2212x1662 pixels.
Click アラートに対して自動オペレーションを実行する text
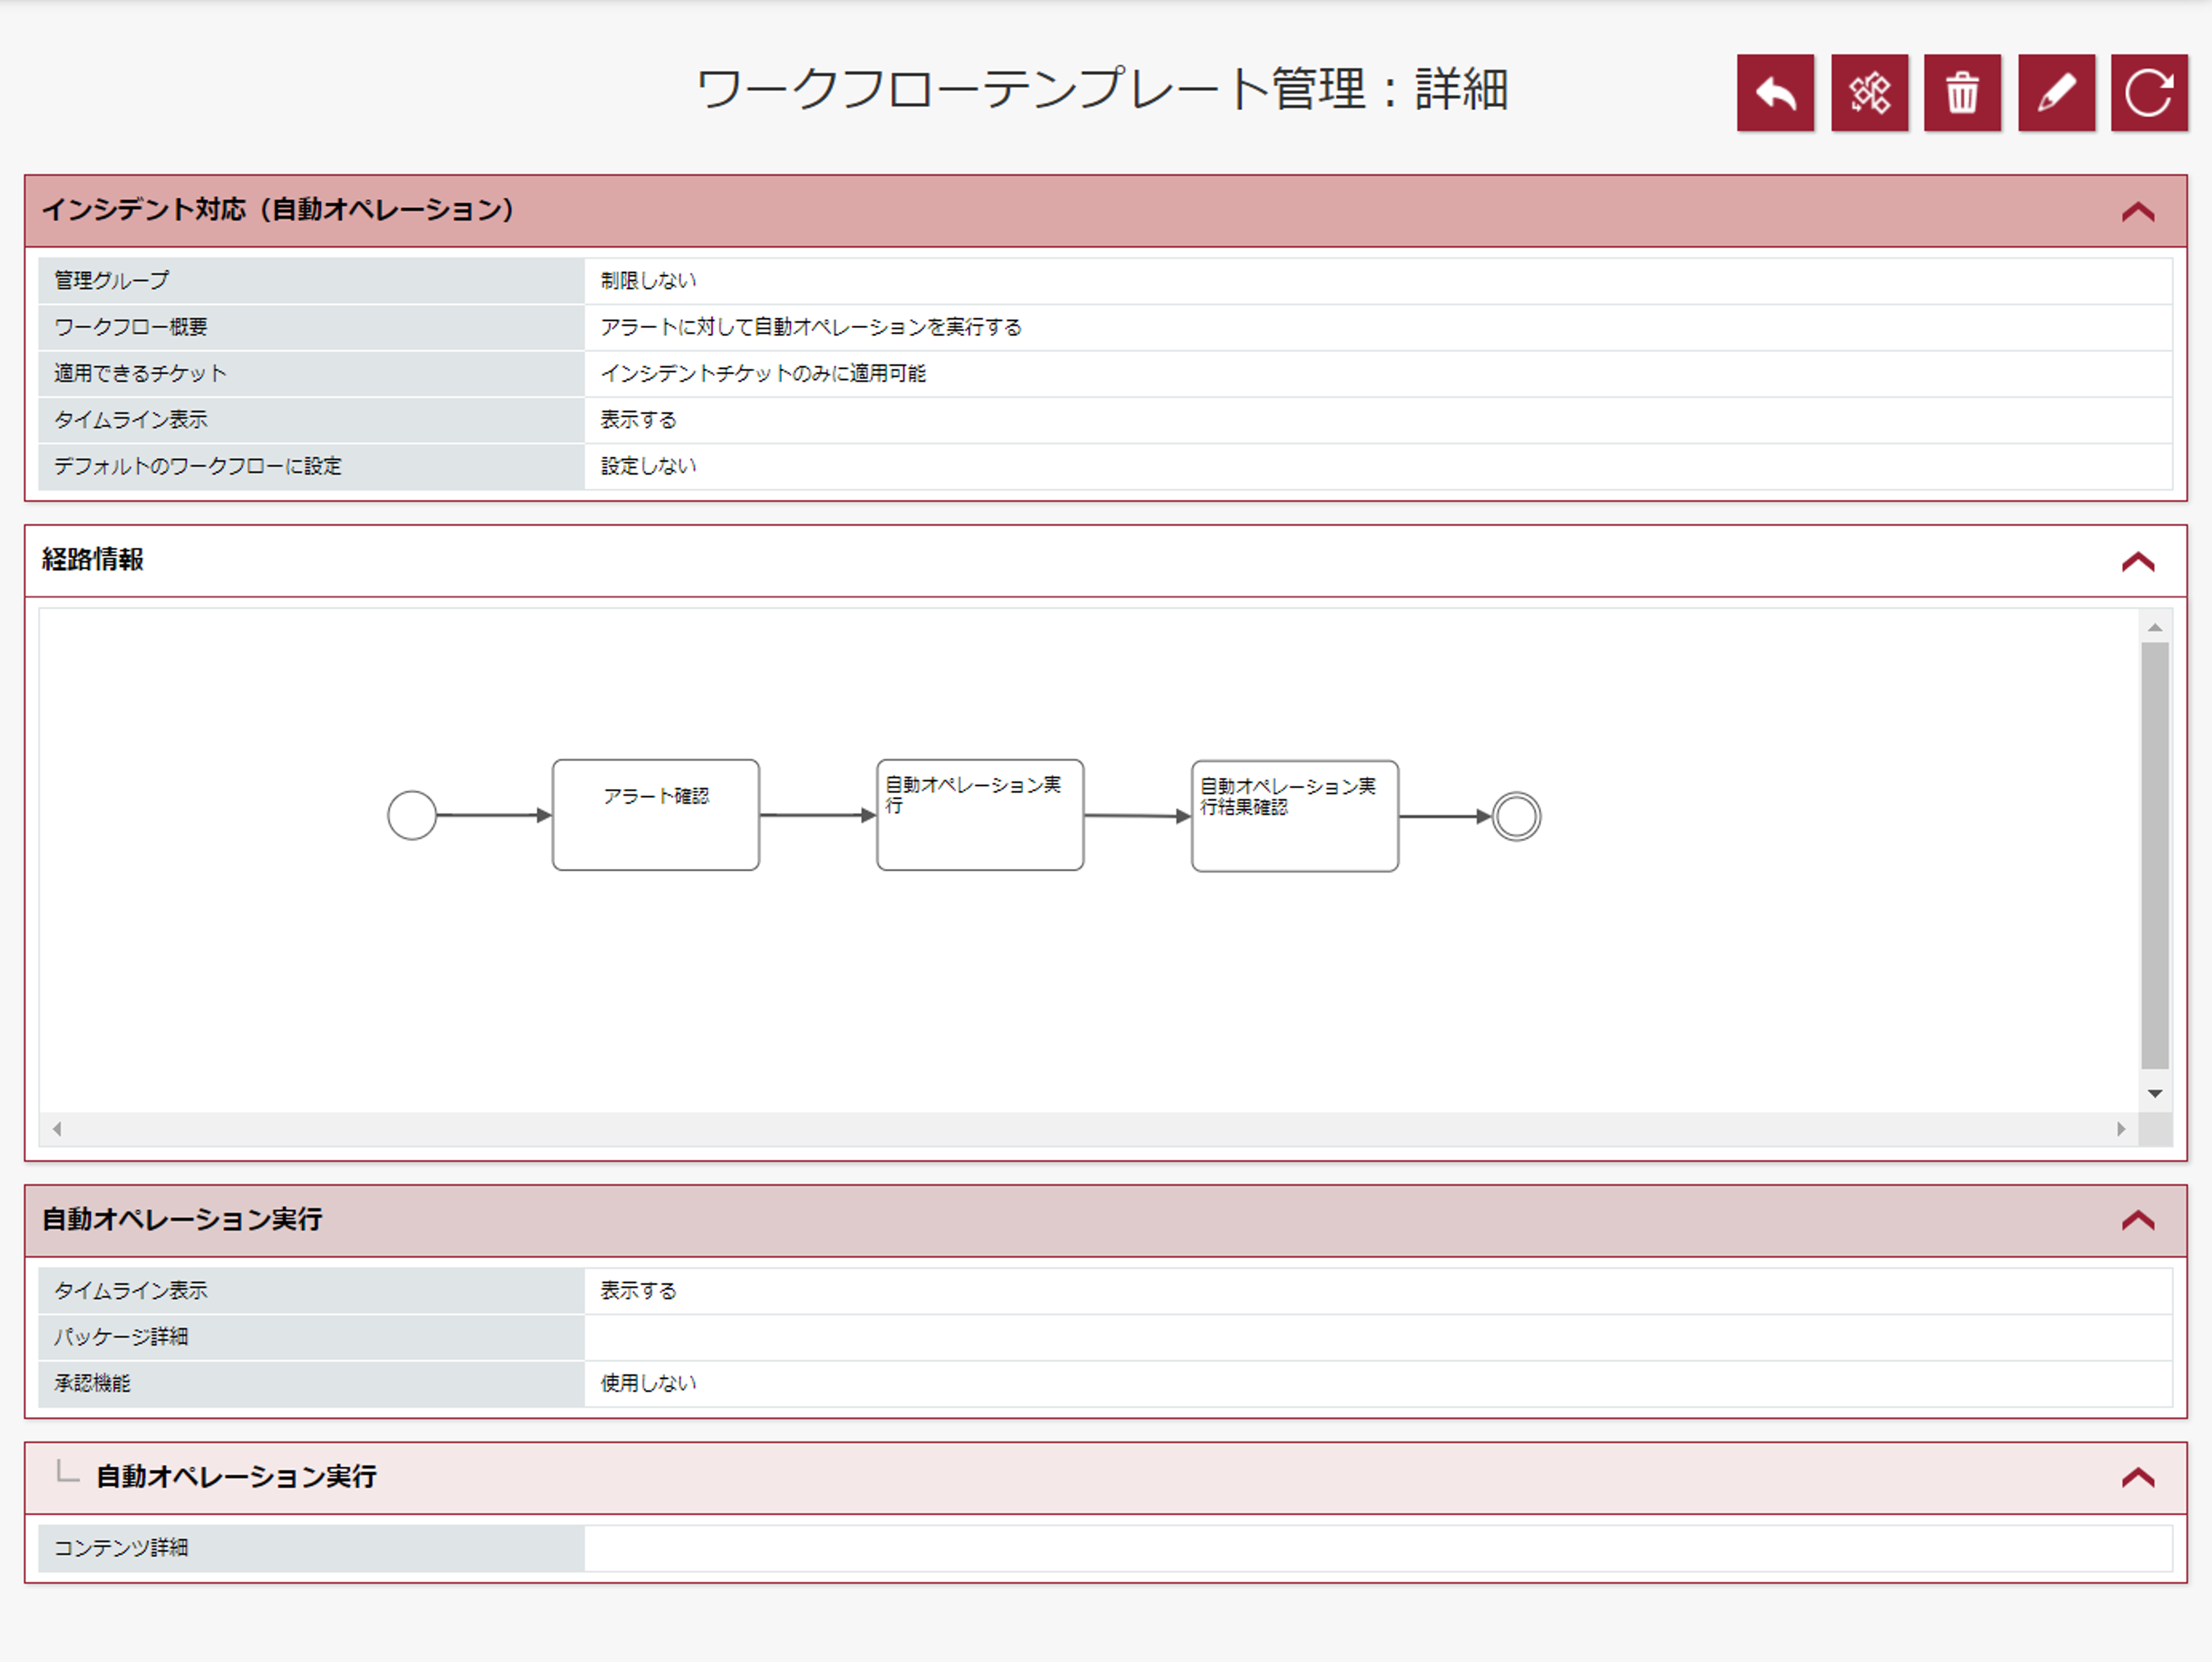coord(811,327)
